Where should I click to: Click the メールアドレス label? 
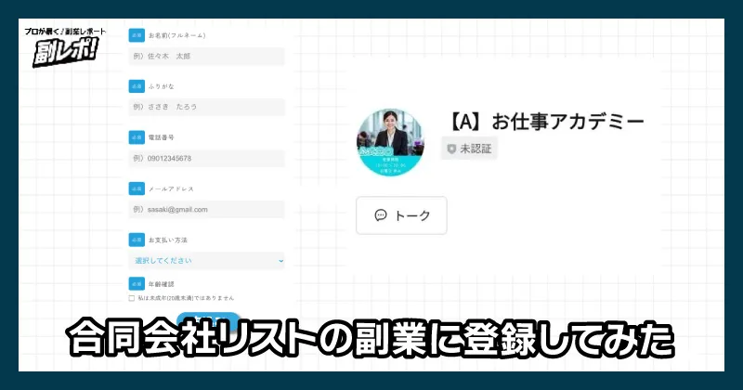coord(171,188)
